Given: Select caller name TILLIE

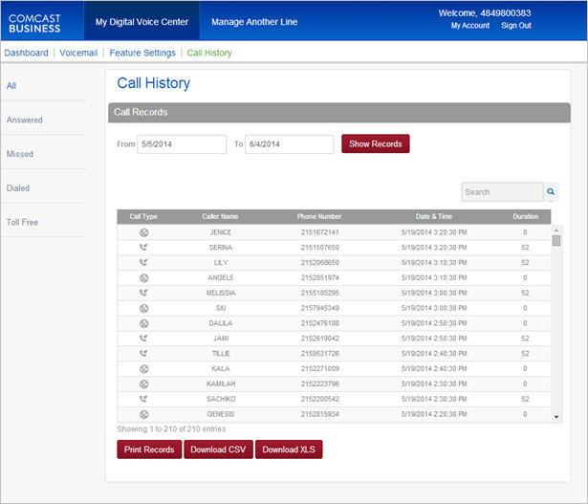Looking at the screenshot, I should pyautogui.click(x=221, y=354).
